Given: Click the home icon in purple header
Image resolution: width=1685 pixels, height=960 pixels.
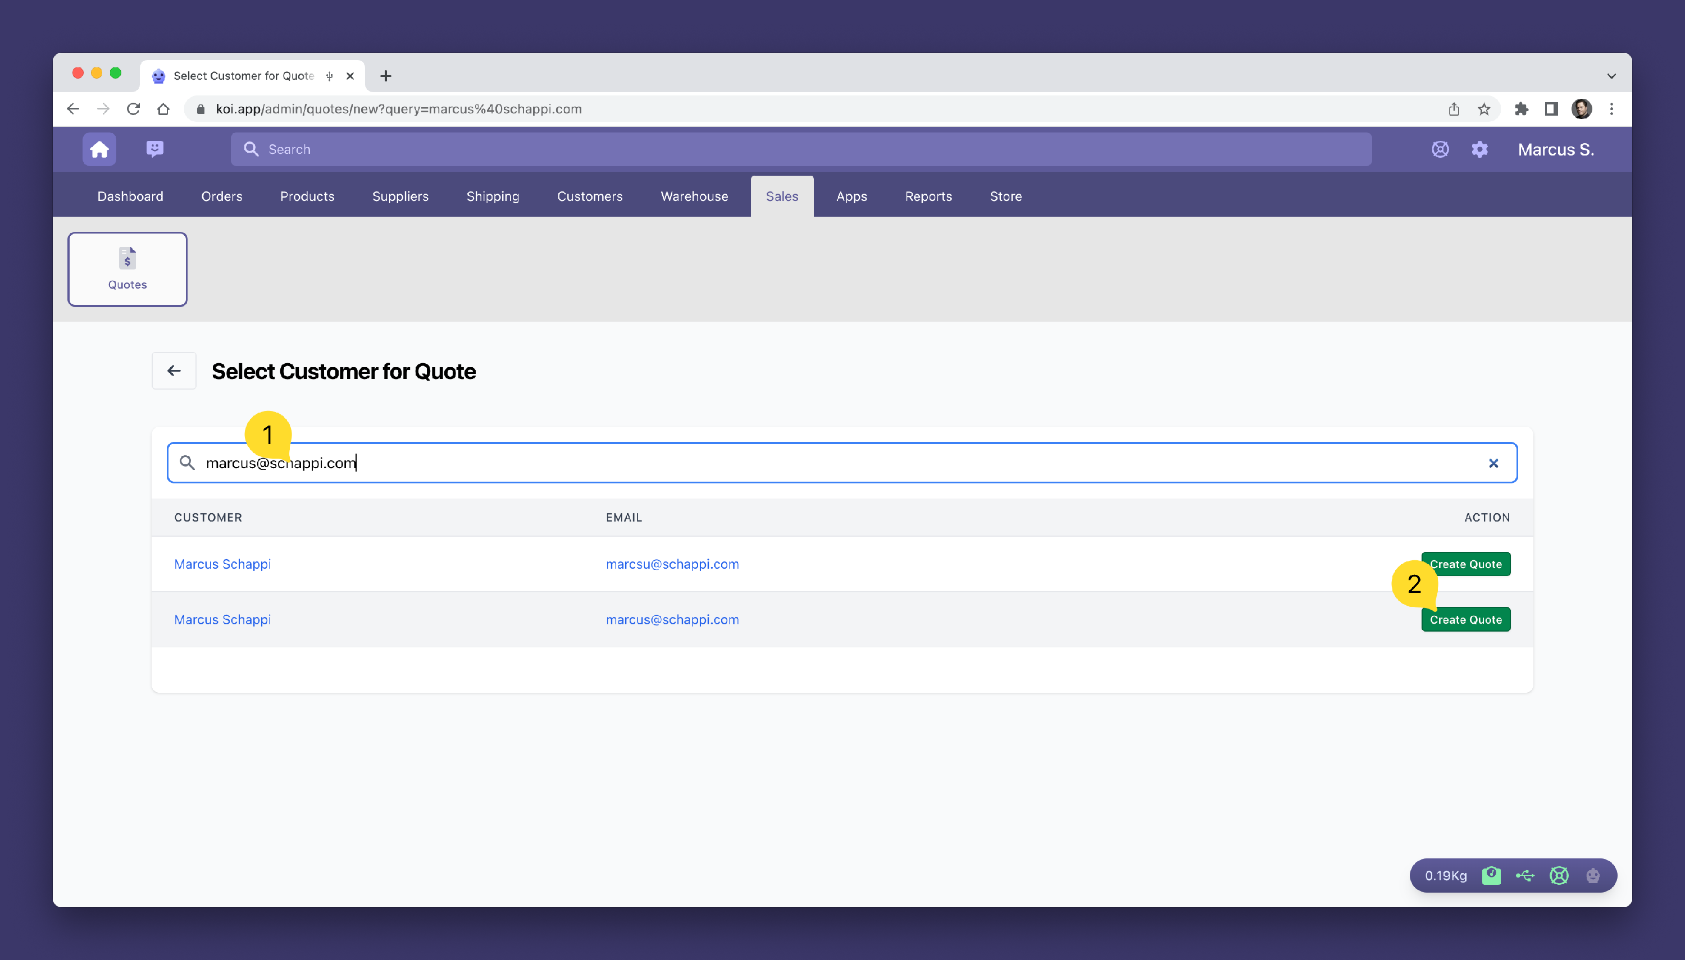Looking at the screenshot, I should click(99, 150).
